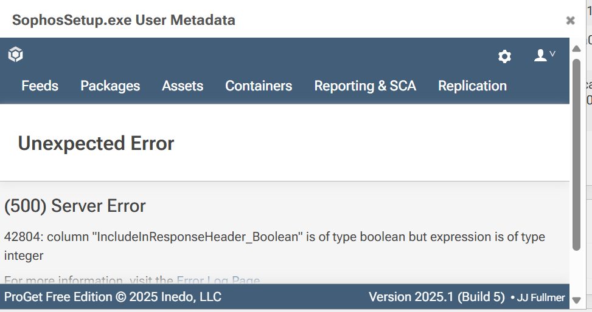Go to the Assets section
The image size is (592, 312).
pos(183,86)
